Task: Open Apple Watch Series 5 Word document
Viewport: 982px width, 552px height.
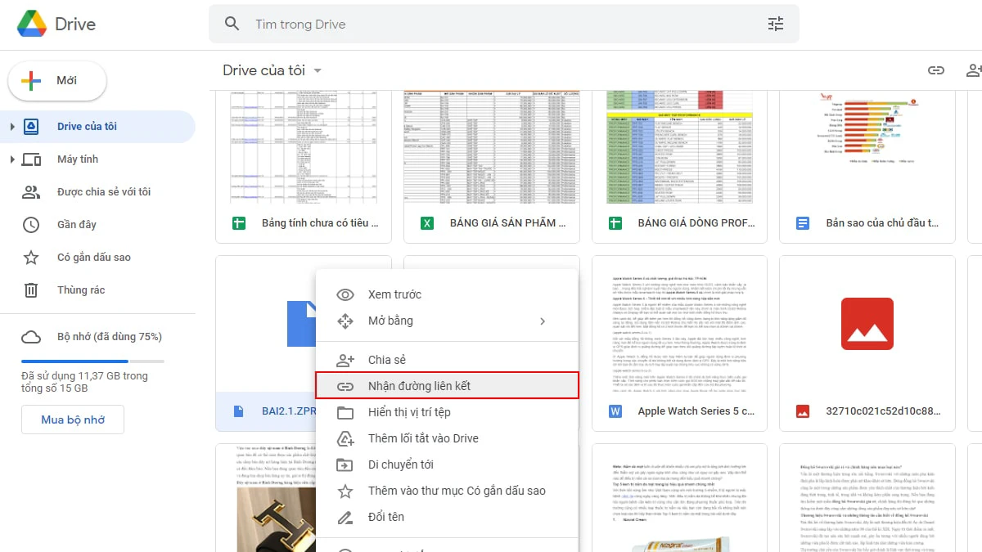Action: [679, 343]
